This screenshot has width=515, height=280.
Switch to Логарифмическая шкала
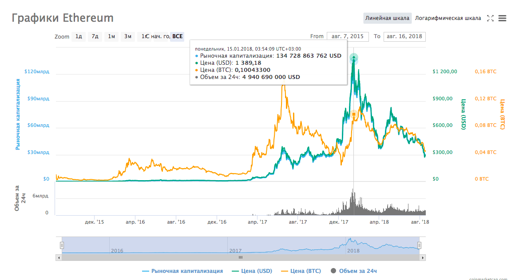(448, 18)
